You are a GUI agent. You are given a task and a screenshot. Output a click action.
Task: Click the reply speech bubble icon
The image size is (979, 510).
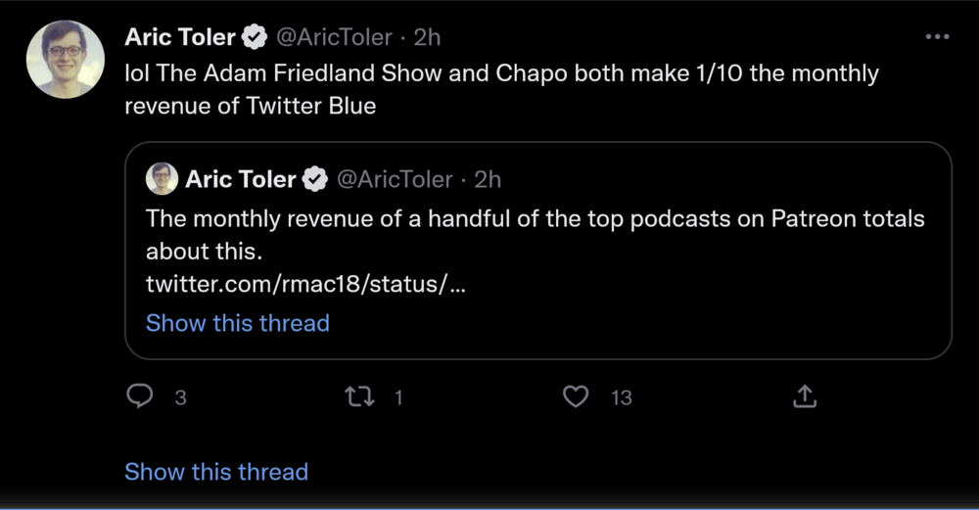[x=141, y=396]
